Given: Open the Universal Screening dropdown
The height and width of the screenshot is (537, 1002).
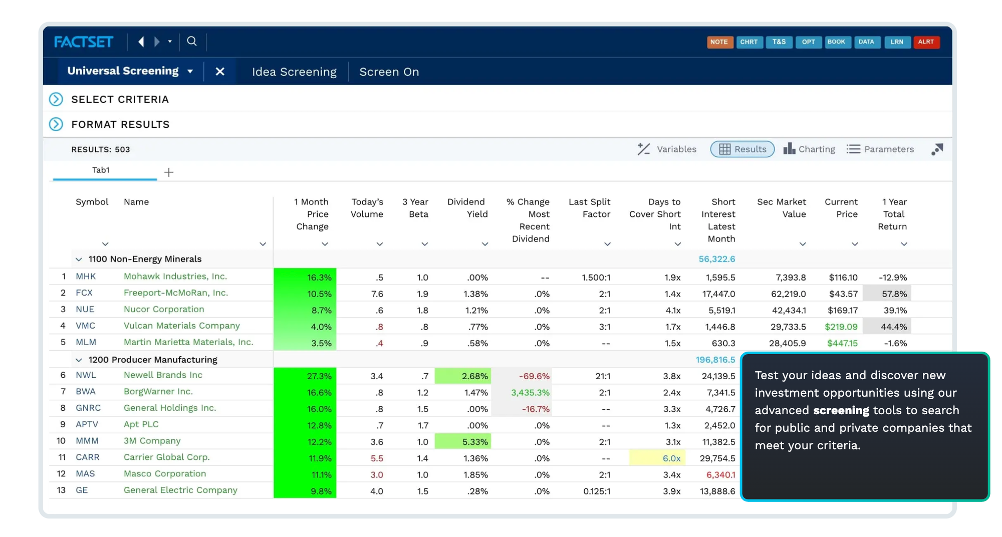Looking at the screenshot, I should click(x=190, y=71).
